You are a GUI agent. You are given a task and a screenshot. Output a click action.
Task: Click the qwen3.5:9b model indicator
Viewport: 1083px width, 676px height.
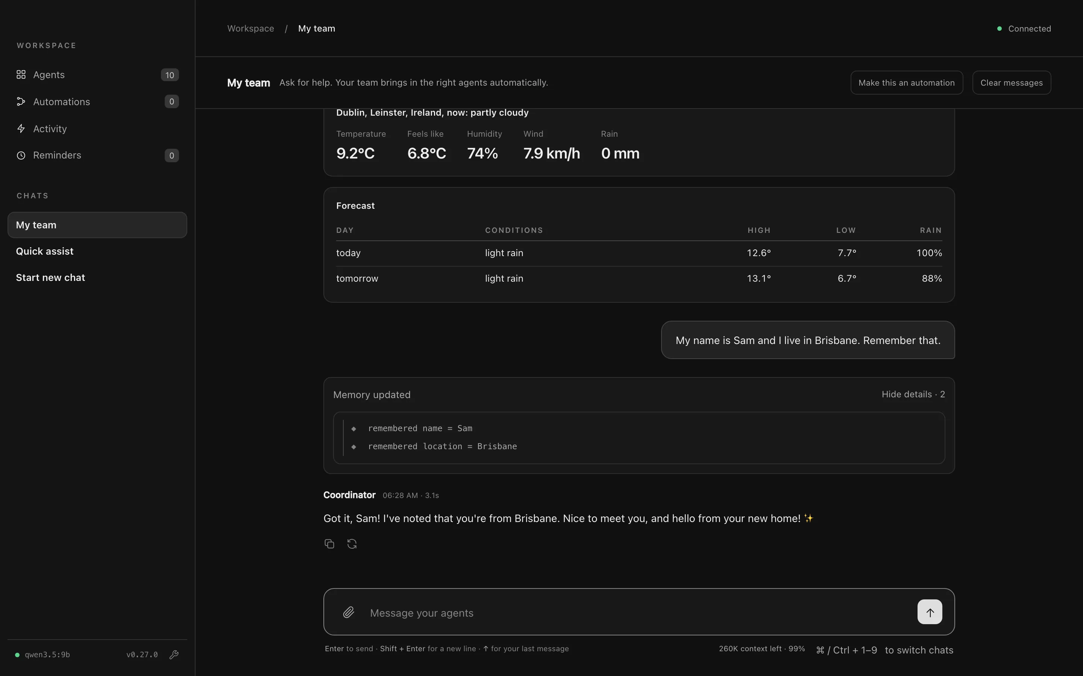(47, 655)
